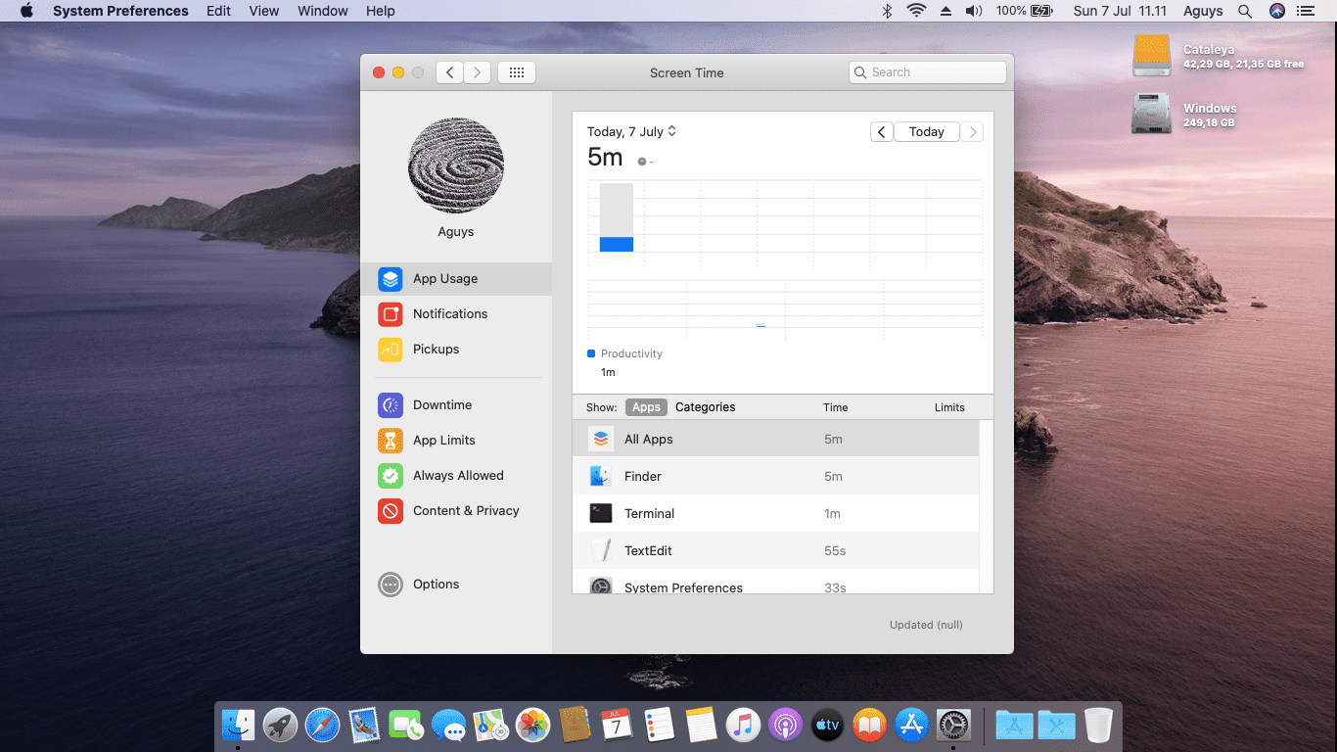Open Notes from the Dock
This screenshot has height=752, width=1337.
click(701, 725)
